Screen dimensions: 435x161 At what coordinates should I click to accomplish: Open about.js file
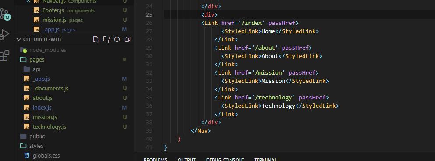coord(42,98)
